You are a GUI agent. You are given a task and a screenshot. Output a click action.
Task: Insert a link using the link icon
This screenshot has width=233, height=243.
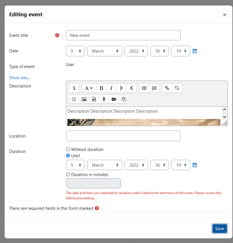(x=167, y=88)
